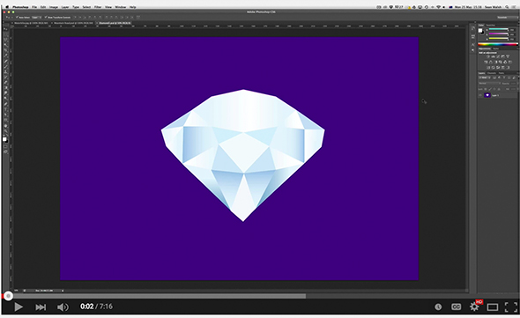Open the File menu
Image resolution: width=520 pixels, height=318 pixels.
point(34,7)
